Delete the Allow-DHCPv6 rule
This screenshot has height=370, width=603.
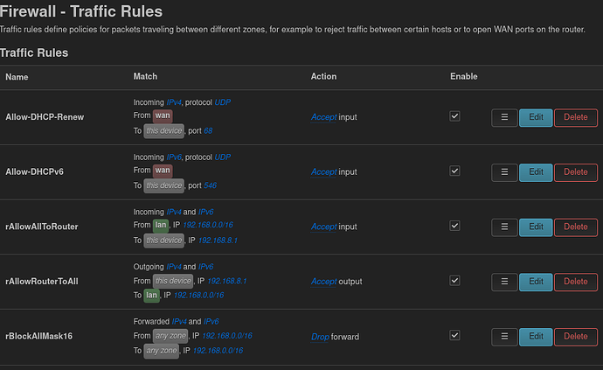tap(575, 171)
